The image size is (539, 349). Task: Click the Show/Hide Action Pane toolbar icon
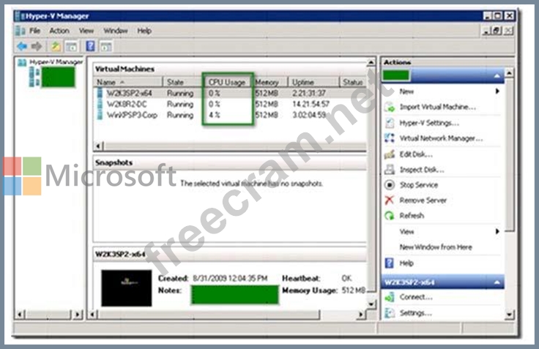tap(106, 46)
